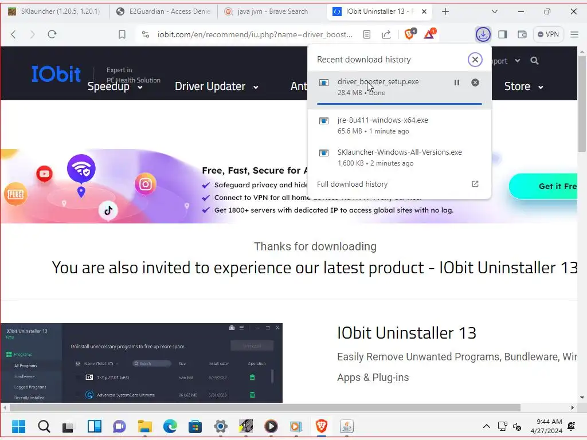Open the Widgets taskbar icon
The width and height of the screenshot is (587, 440).
pyautogui.click(x=95, y=426)
